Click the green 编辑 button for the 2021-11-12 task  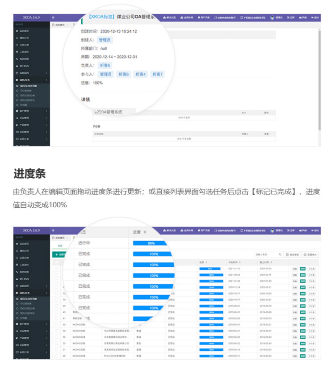(303, 269)
